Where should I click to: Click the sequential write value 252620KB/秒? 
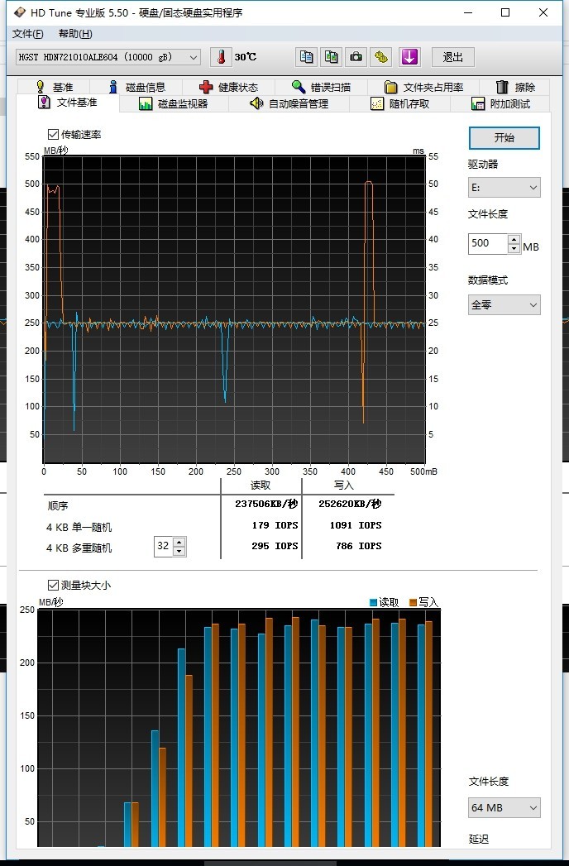[350, 504]
